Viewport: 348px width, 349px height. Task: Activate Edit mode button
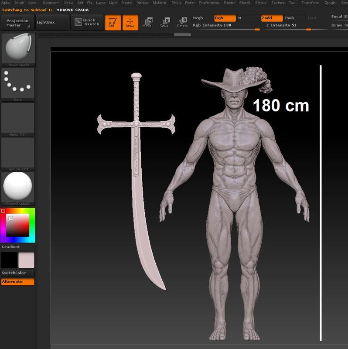click(113, 23)
